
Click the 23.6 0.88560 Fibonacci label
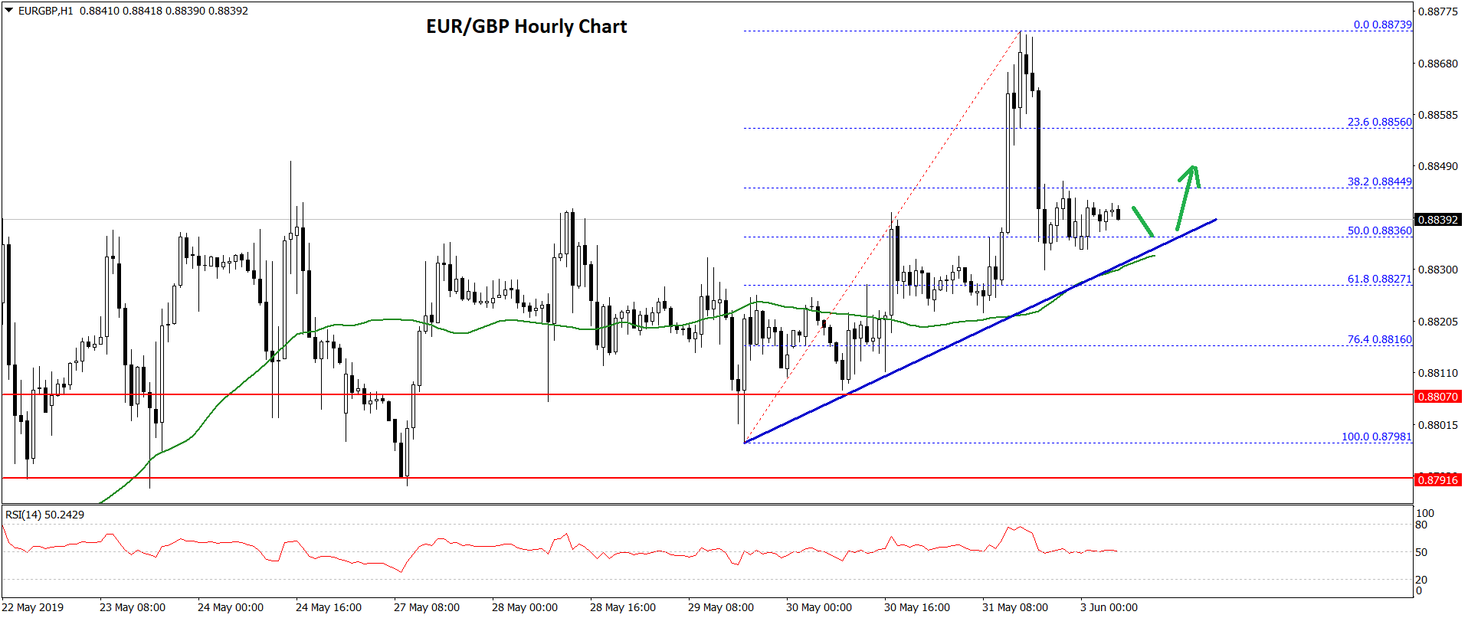point(1379,122)
